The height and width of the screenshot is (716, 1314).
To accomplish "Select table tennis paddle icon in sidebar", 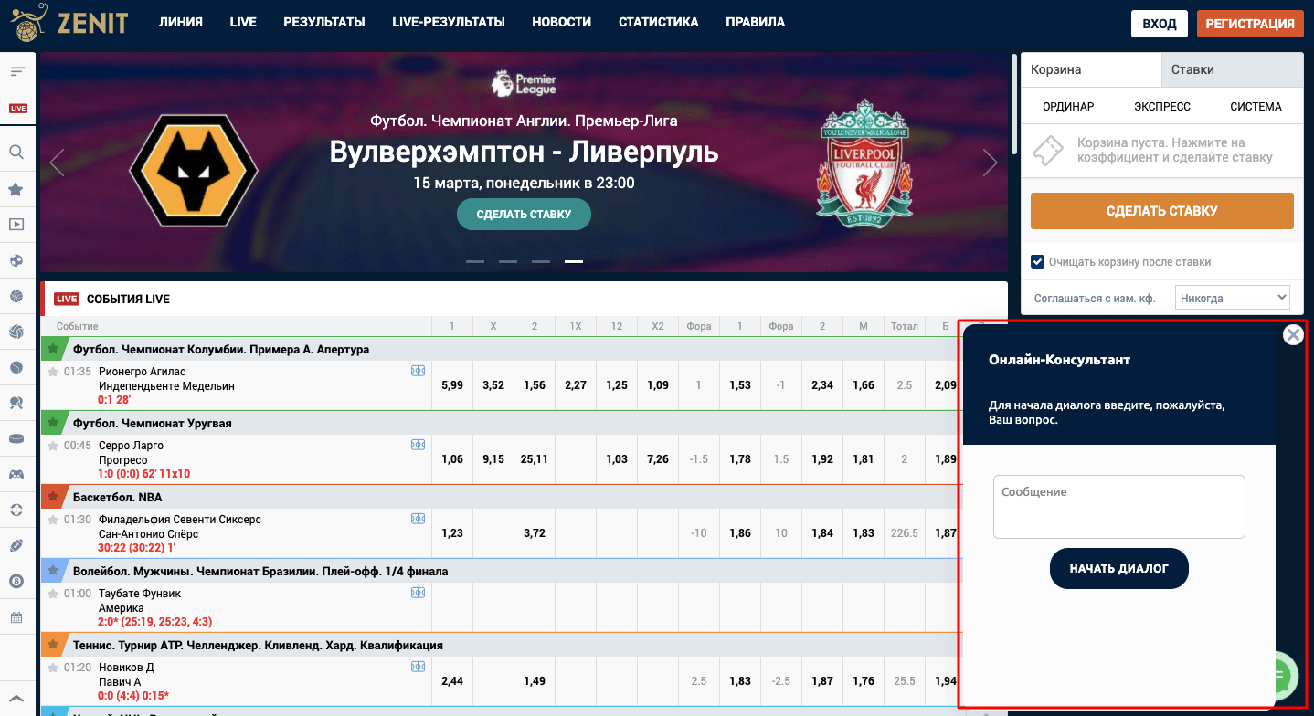I will [16, 402].
